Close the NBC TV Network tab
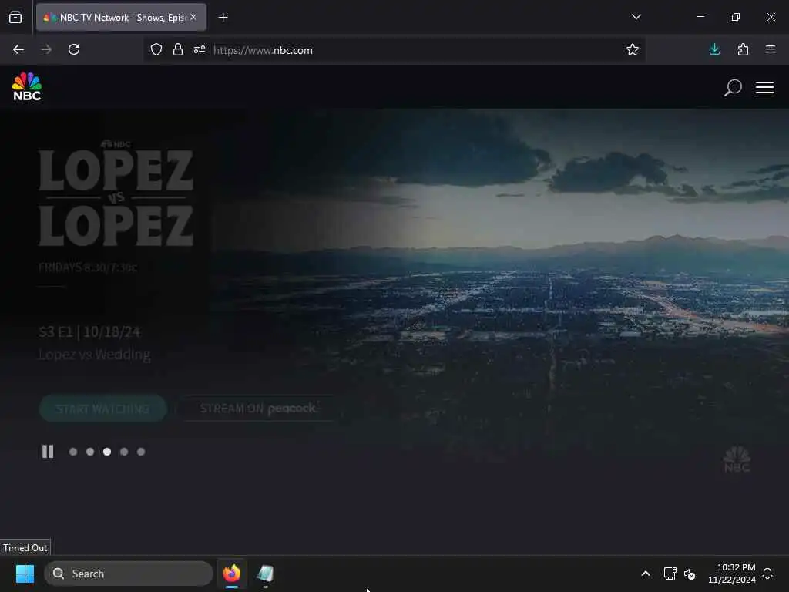Image resolution: width=789 pixels, height=592 pixels. [193, 17]
